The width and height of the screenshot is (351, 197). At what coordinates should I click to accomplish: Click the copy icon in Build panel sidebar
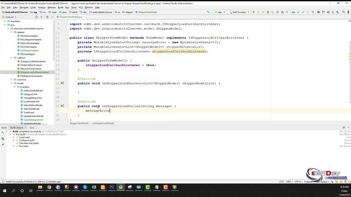pyautogui.click(x=3, y=138)
